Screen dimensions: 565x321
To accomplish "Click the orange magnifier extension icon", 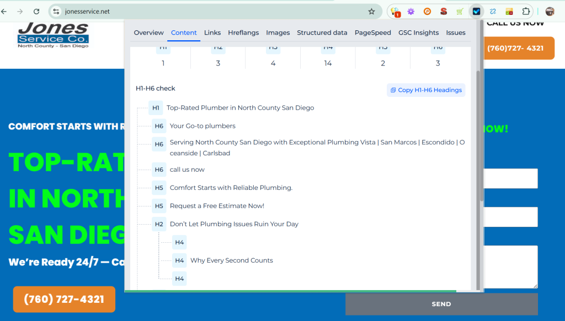I will click(427, 12).
